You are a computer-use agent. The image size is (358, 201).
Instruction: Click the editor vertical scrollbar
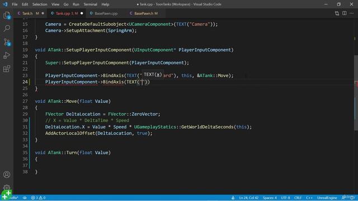356,93
